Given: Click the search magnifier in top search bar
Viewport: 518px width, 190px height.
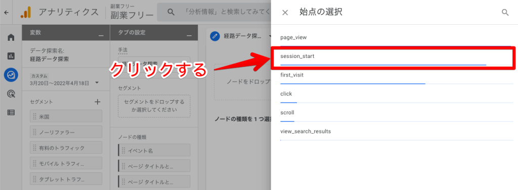Looking at the screenshot, I should pyautogui.click(x=171, y=12).
